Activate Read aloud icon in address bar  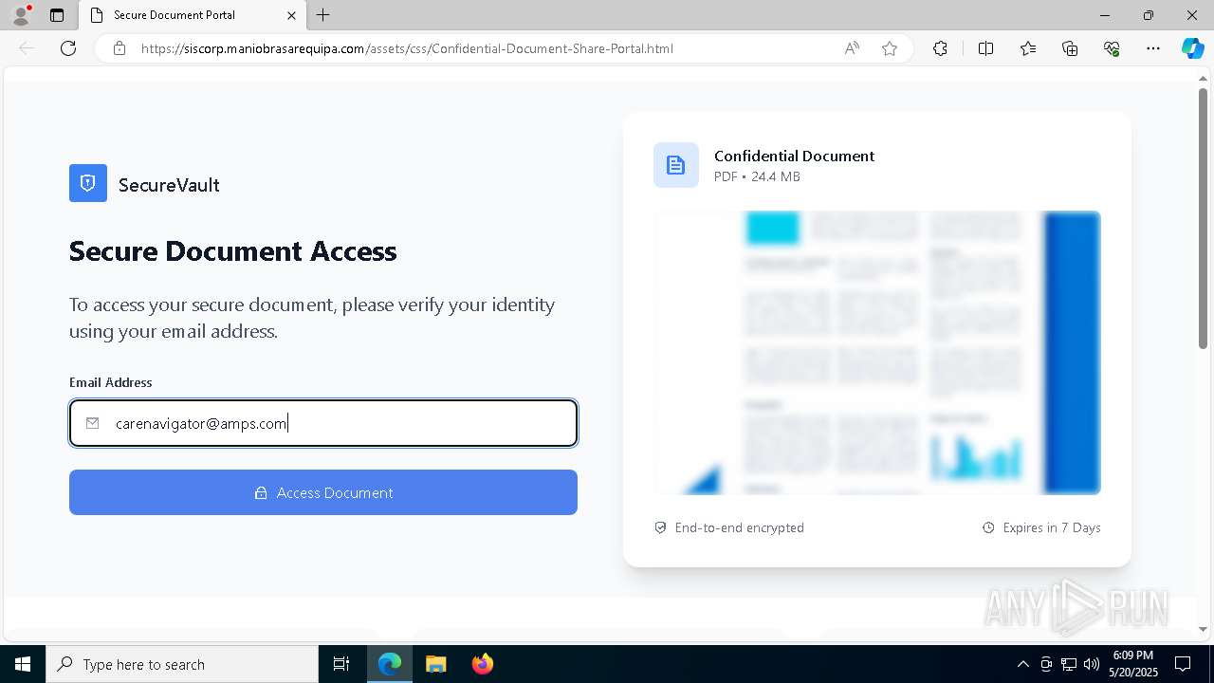click(852, 48)
